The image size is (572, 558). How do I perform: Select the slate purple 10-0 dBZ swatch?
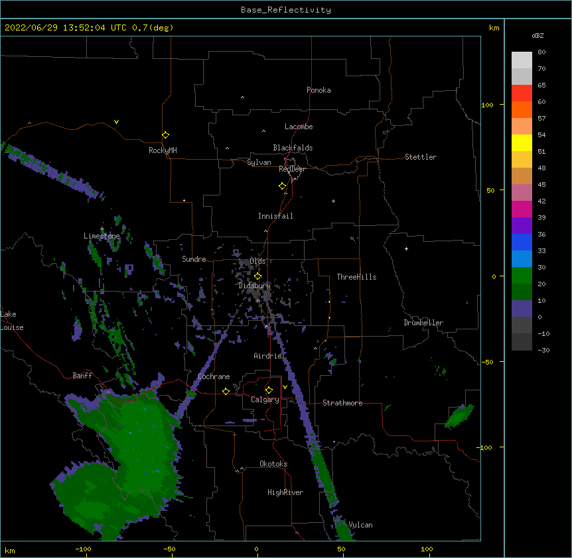click(522, 309)
